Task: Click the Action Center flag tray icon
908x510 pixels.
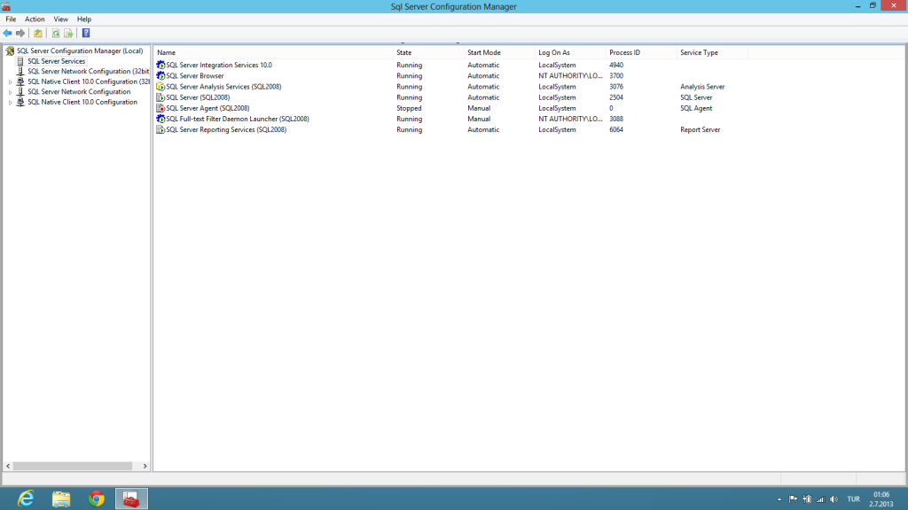Action: click(x=793, y=499)
